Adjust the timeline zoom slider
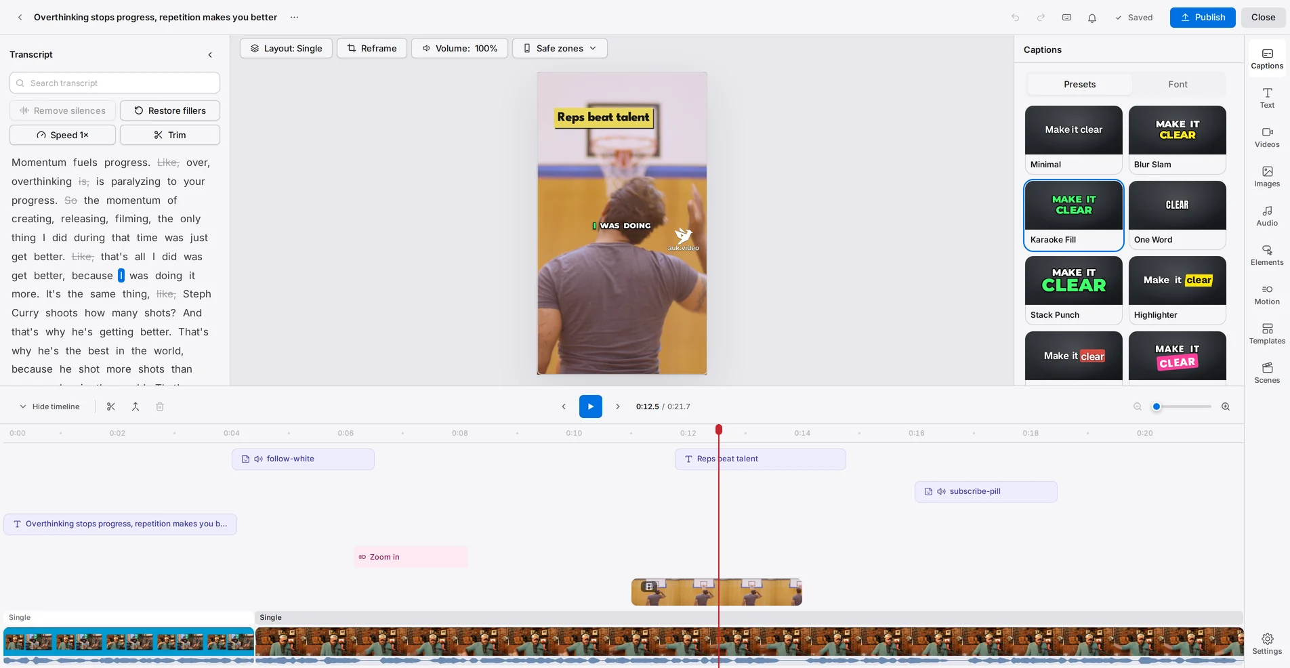 click(x=1182, y=406)
